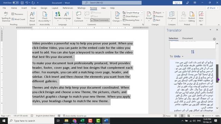Switch to the References tab
This screenshot has width=221, height=124.
[68, 8]
